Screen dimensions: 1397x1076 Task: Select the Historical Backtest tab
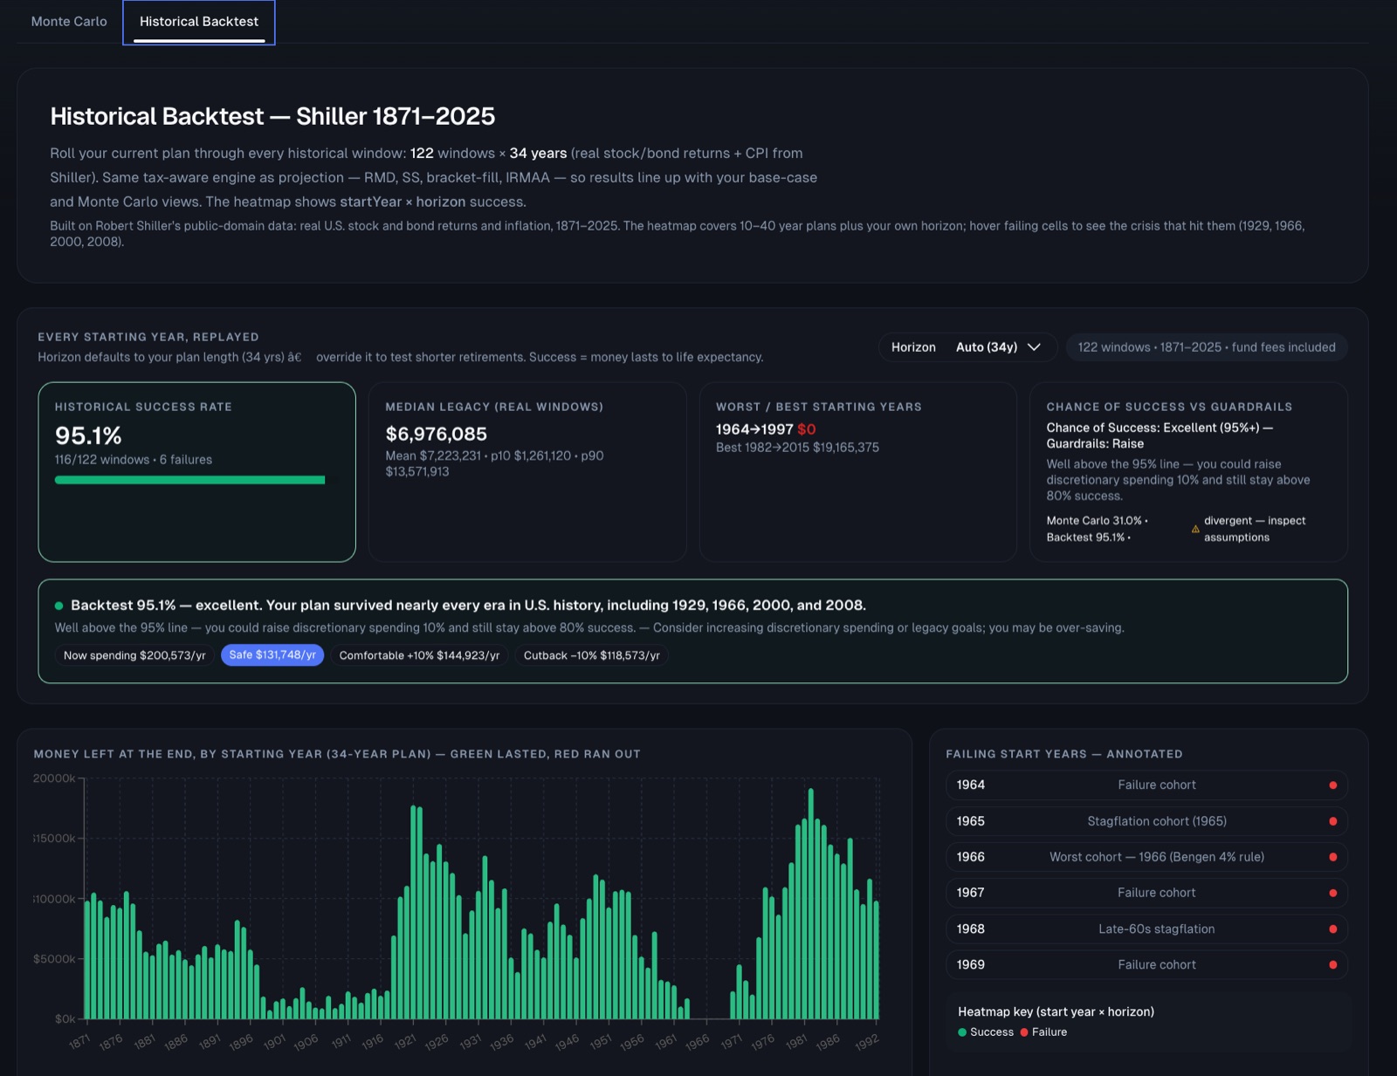[x=199, y=22]
